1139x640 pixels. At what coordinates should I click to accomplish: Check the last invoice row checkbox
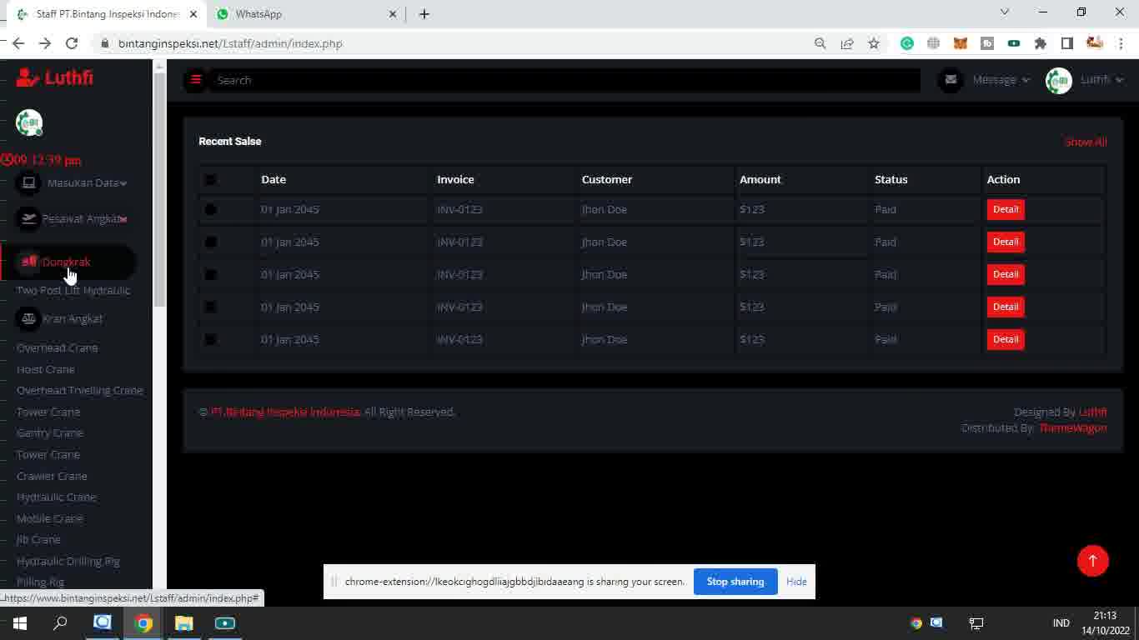click(210, 340)
